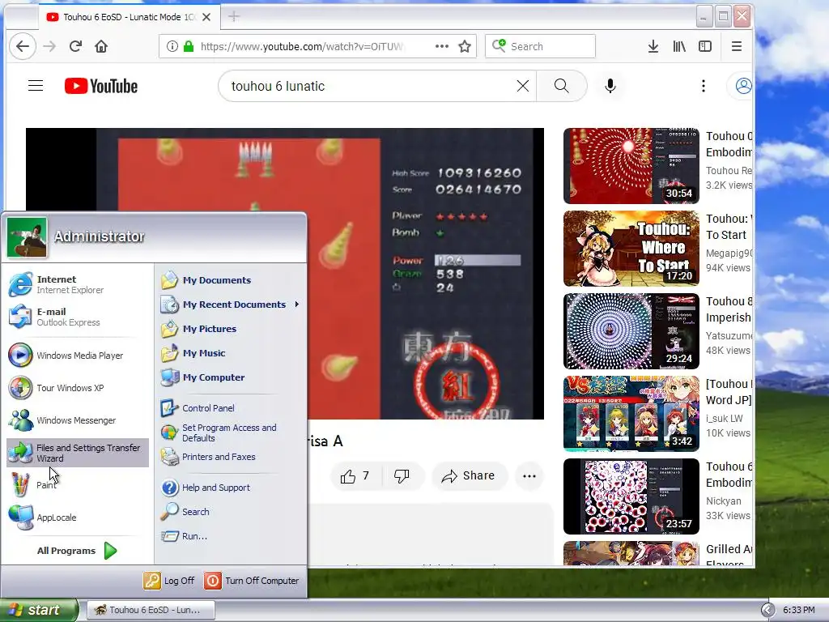The image size is (829, 622).
Task: Click the YouTube sign-in avatar icon
Action: click(743, 86)
